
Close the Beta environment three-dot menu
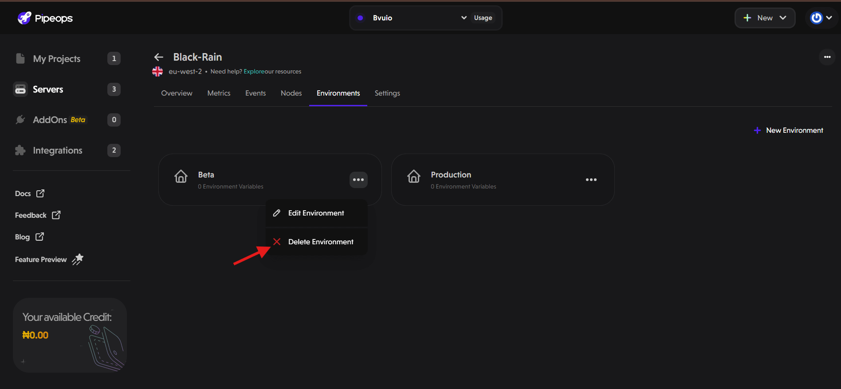[358, 180]
